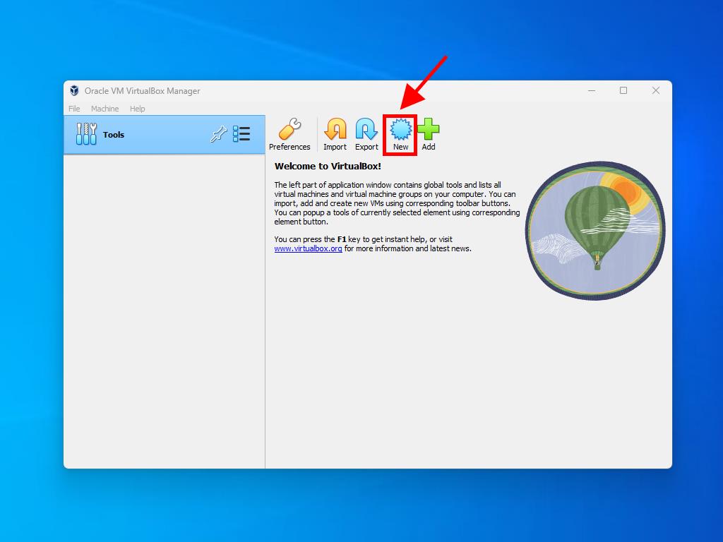Click the hot air balloon illustration

[595, 231]
